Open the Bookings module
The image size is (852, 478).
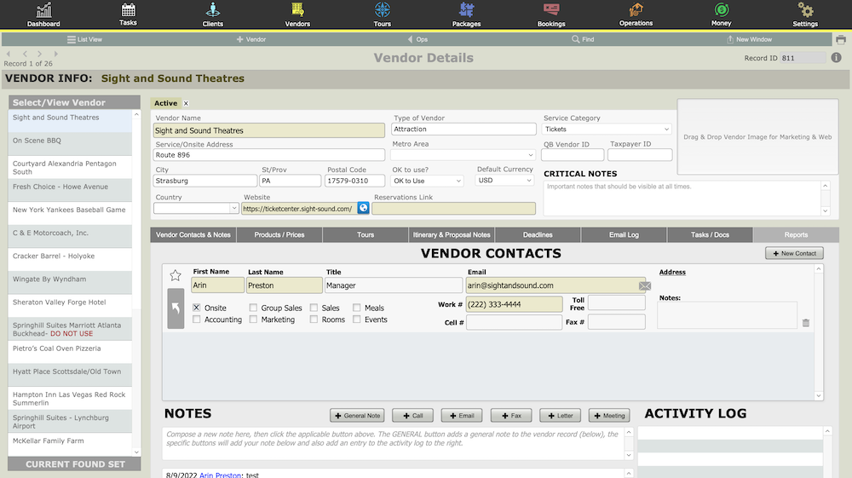click(x=551, y=14)
